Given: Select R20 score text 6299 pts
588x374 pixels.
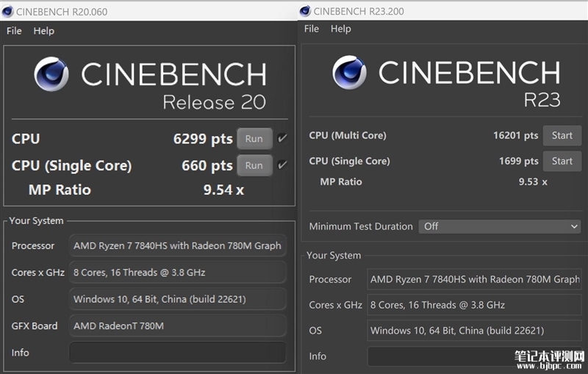Looking at the screenshot, I should point(203,139).
